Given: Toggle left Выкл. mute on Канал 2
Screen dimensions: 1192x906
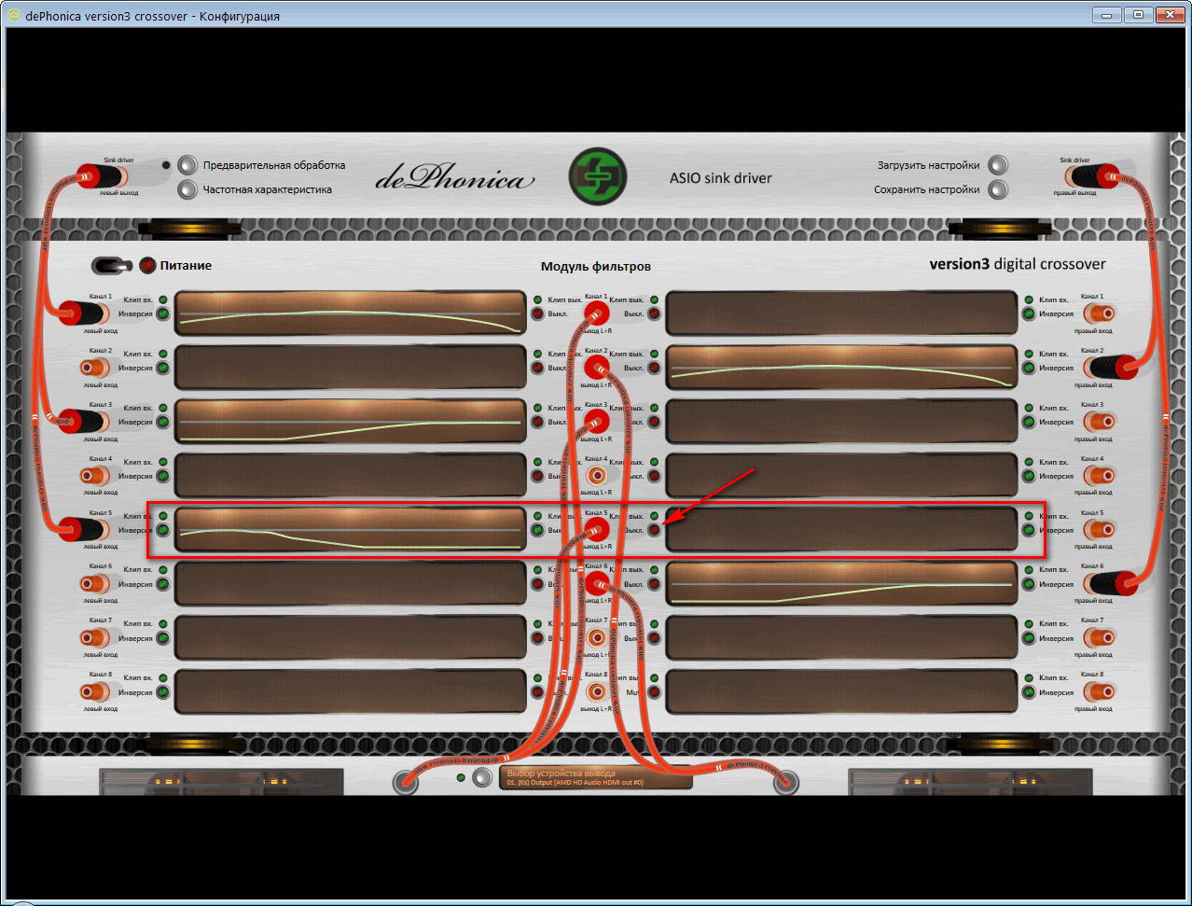Looking at the screenshot, I should coord(537,368).
